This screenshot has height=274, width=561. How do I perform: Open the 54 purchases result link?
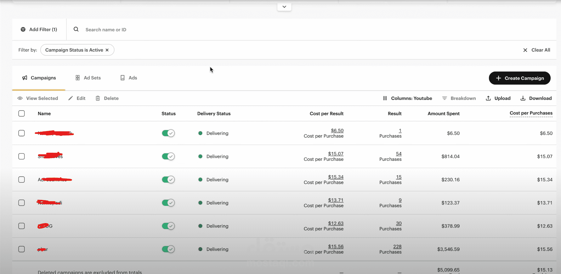(399, 154)
